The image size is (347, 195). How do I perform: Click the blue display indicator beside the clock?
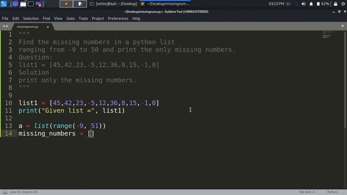click(288, 4)
